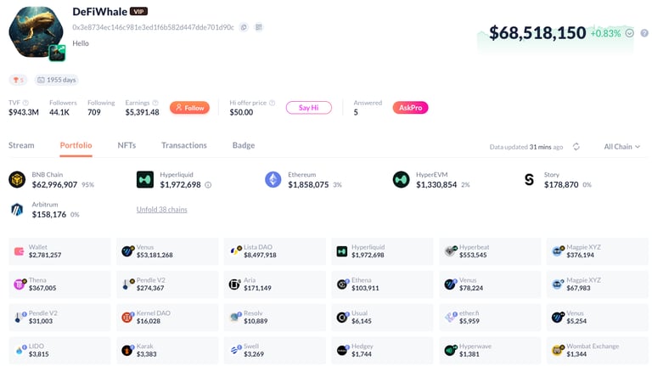This screenshot has width=652, height=366.
Task: Click the BNB Chain logo
Action: click(x=17, y=179)
